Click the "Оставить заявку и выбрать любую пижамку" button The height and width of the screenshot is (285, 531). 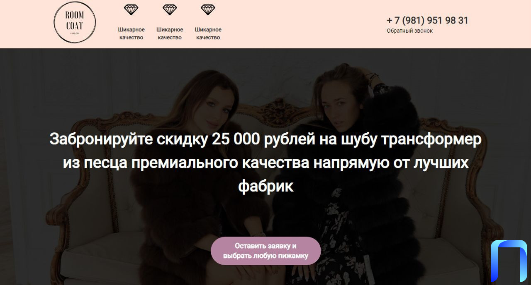pyautogui.click(x=265, y=251)
